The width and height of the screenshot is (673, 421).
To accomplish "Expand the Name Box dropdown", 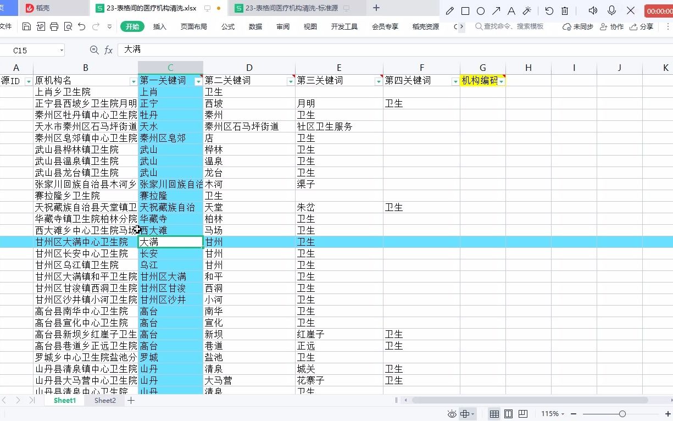I will [x=62, y=49].
